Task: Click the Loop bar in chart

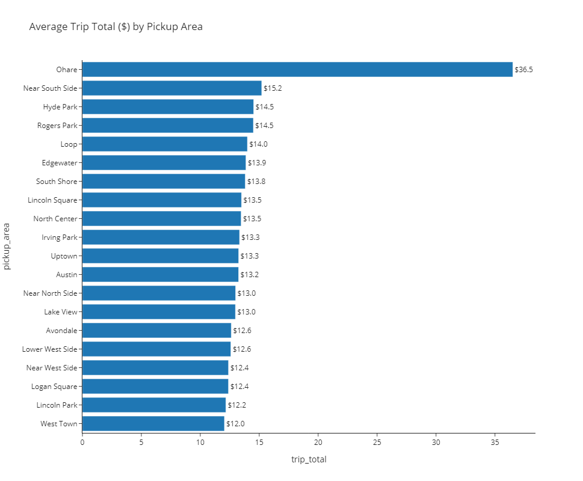Action: [164, 144]
